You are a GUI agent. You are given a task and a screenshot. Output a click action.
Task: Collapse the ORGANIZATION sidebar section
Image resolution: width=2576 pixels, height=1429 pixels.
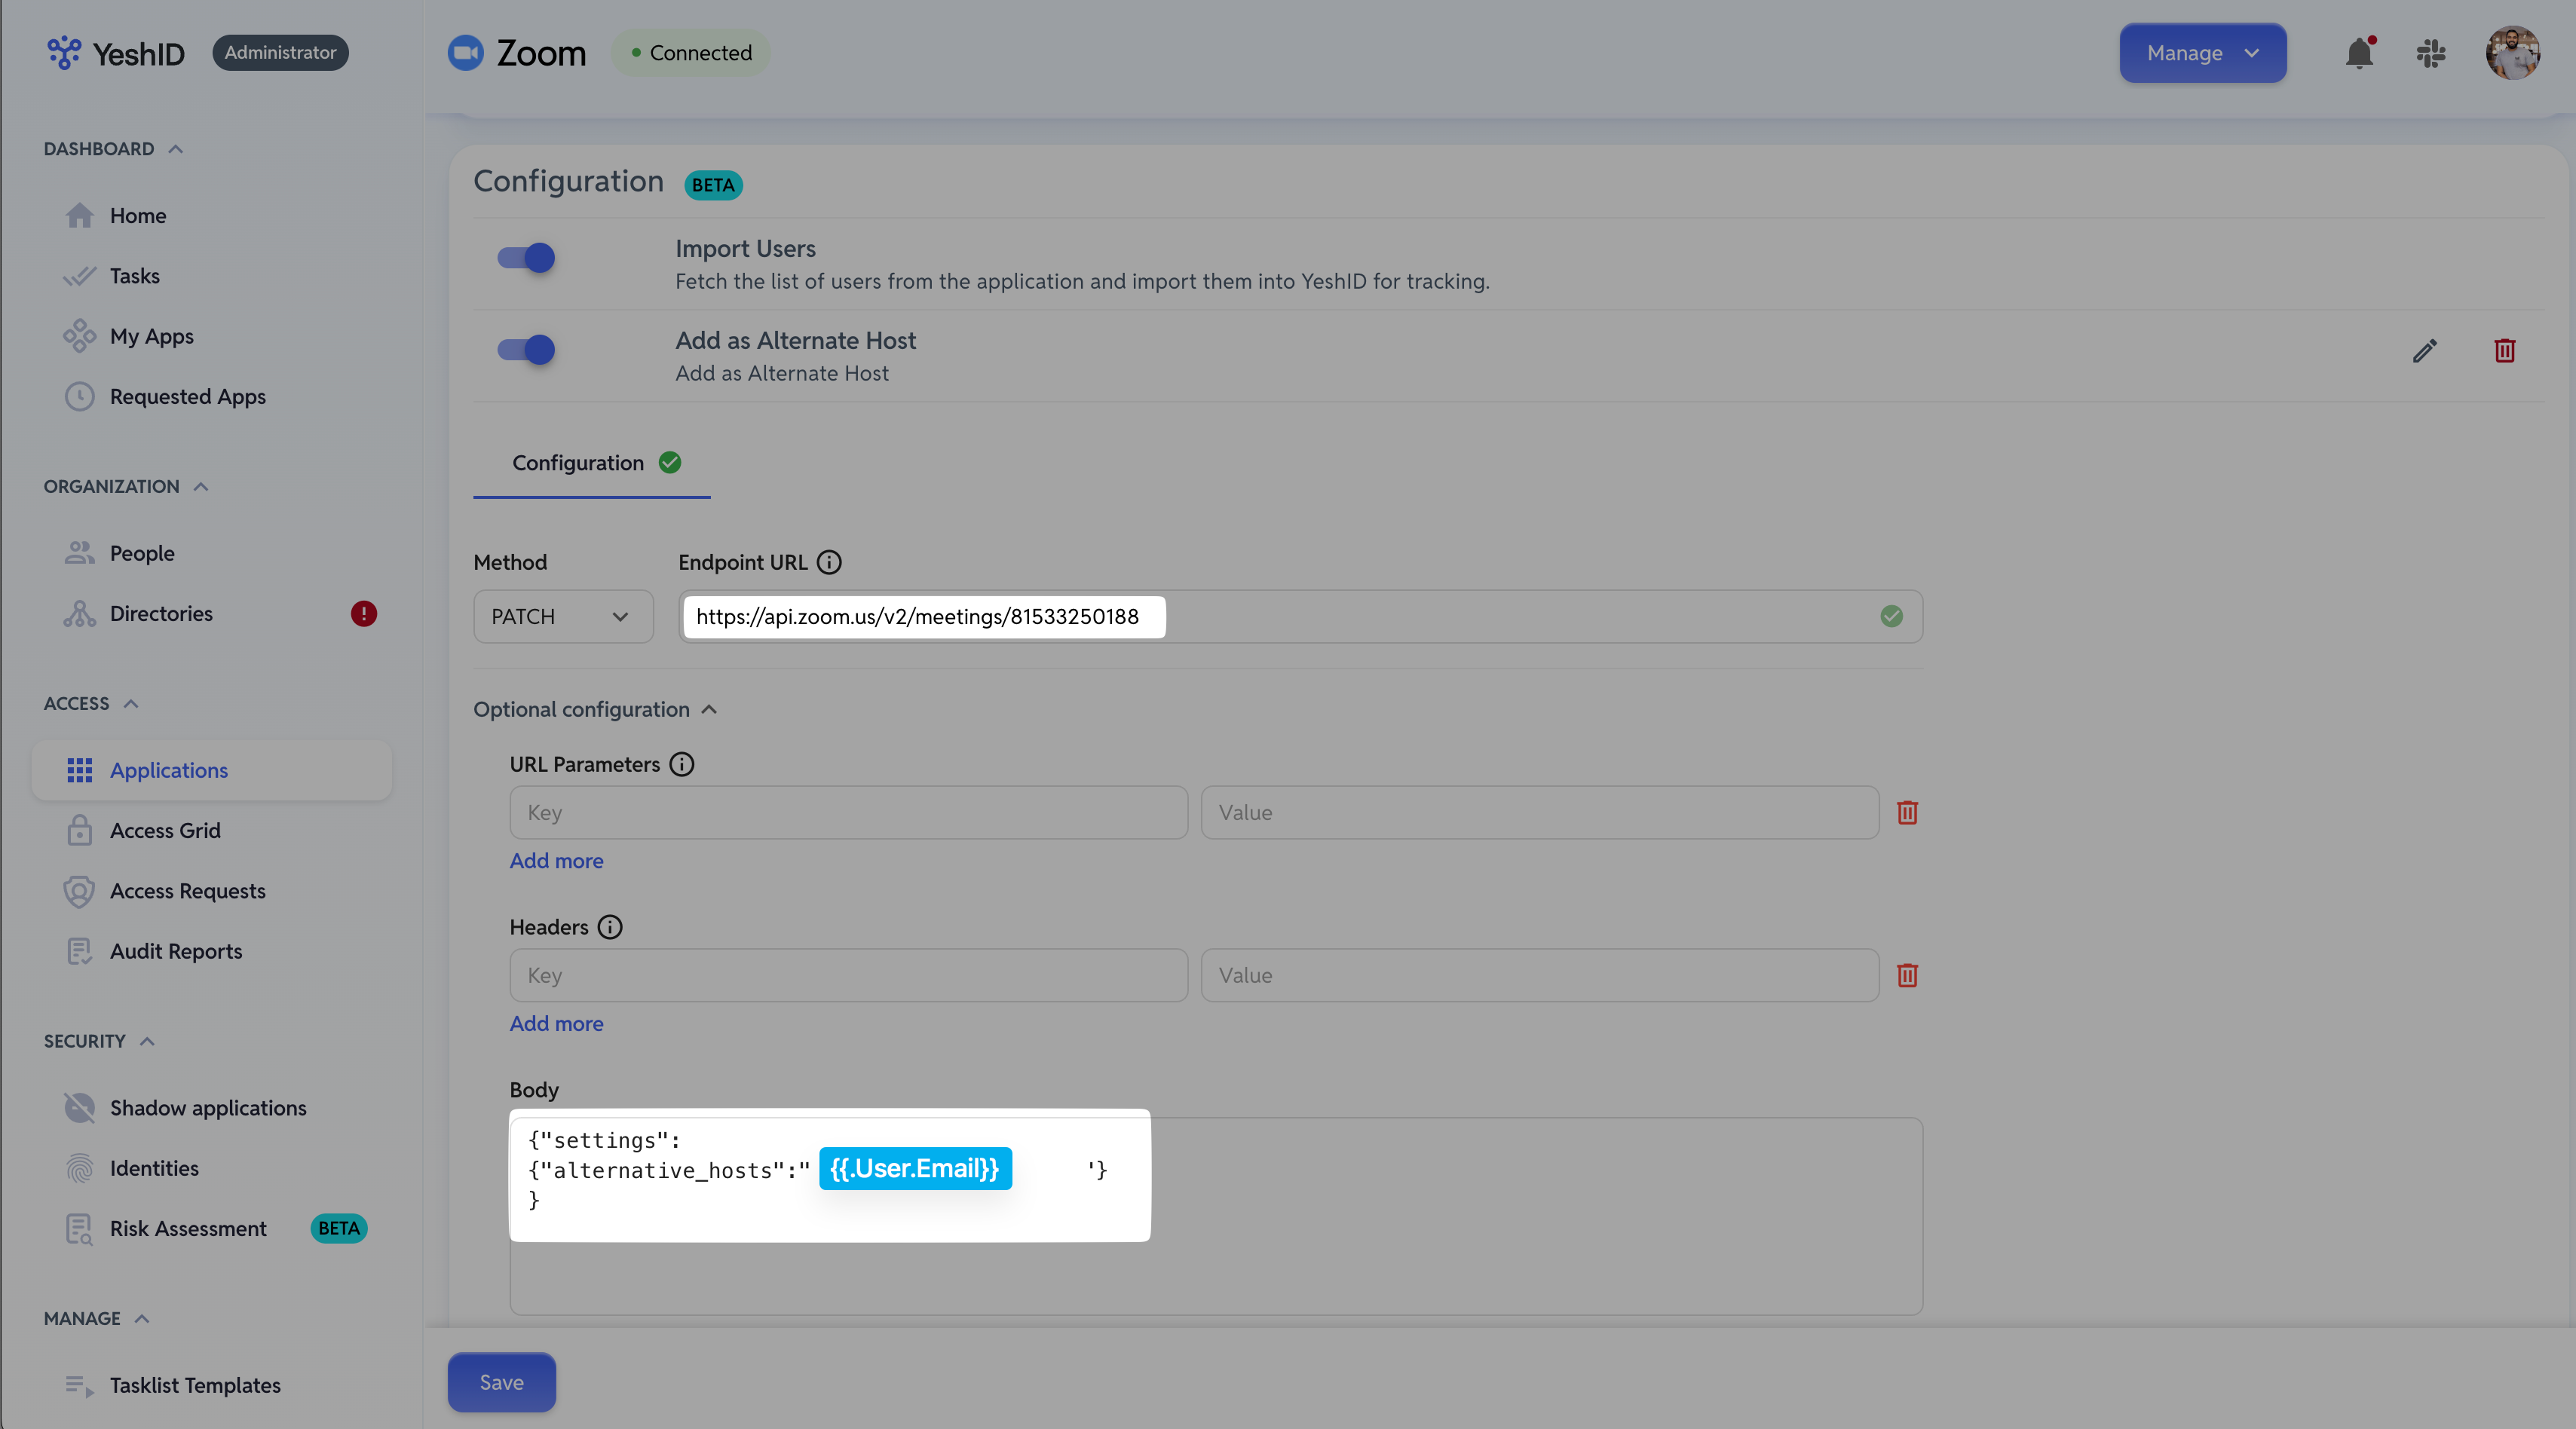(x=126, y=486)
